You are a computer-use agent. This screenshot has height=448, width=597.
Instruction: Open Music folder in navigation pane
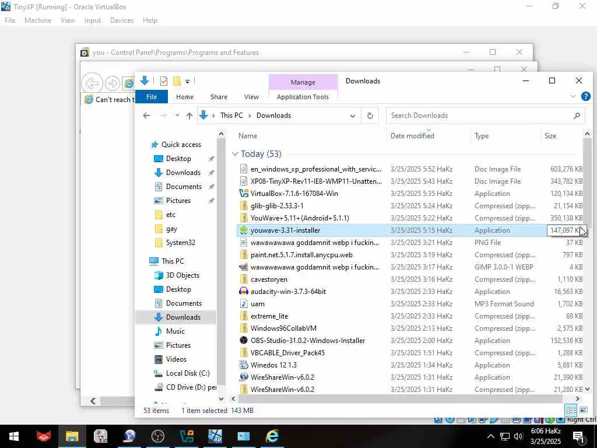click(x=175, y=331)
